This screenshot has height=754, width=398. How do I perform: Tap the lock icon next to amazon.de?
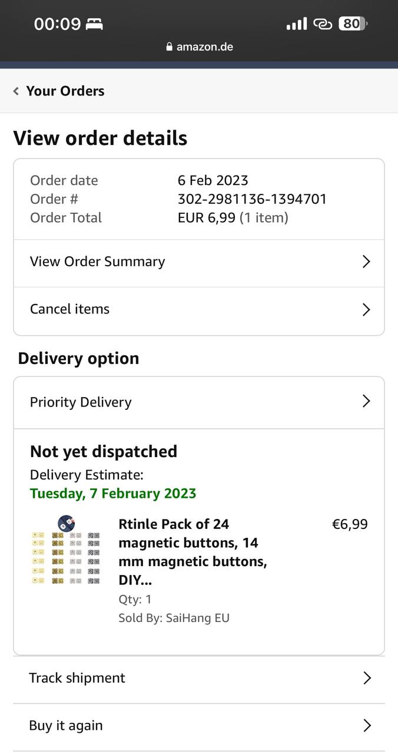tap(170, 47)
